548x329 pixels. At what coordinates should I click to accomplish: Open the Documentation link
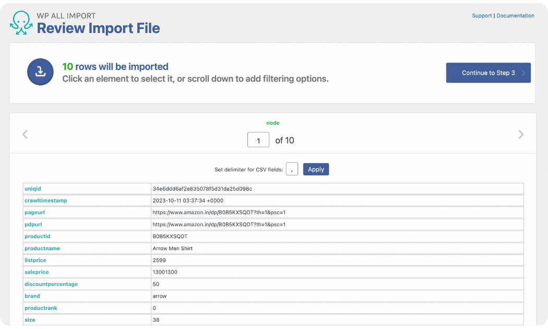pos(515,16)
